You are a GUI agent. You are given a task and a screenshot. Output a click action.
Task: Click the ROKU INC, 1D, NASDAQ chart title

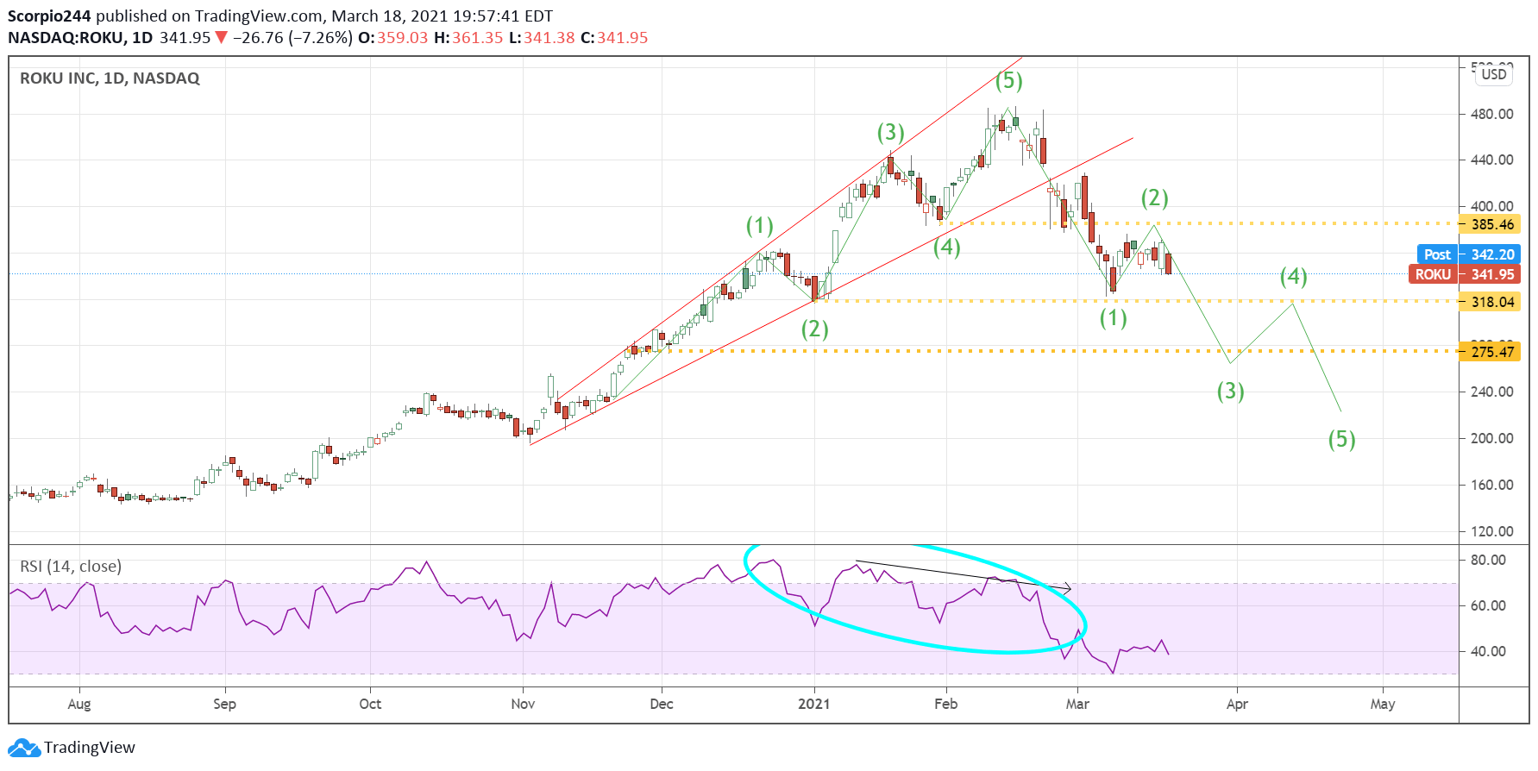[110, 78]
